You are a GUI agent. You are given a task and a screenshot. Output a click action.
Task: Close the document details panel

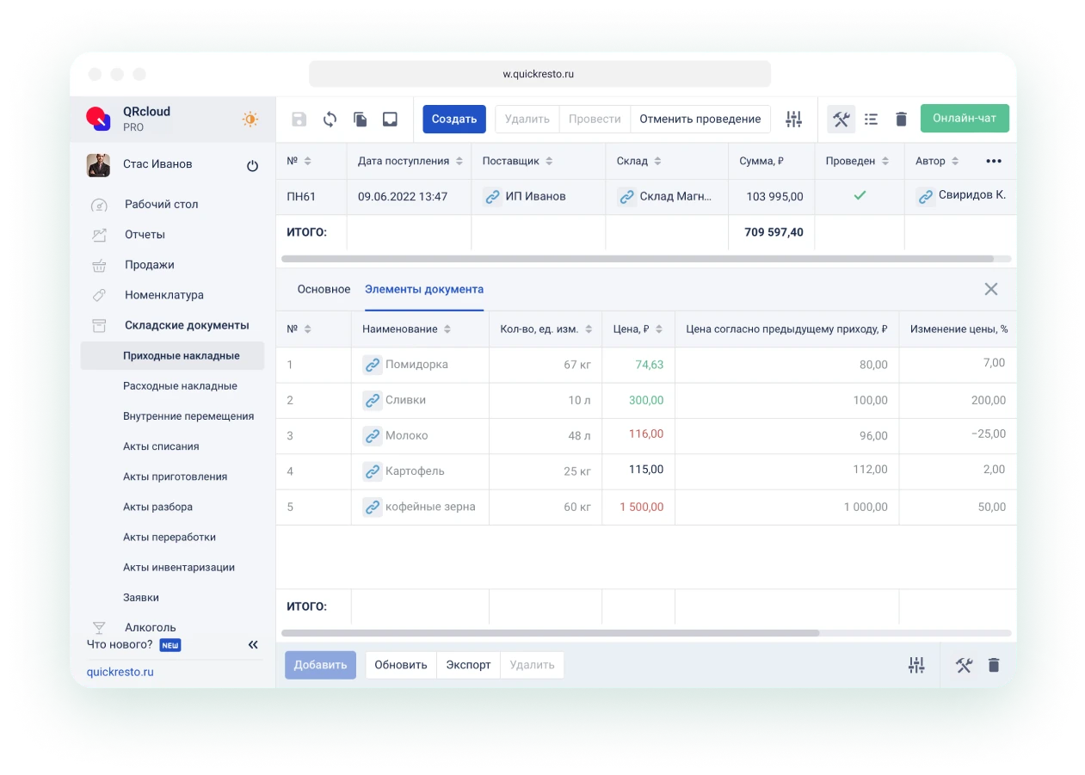point(991,289)
